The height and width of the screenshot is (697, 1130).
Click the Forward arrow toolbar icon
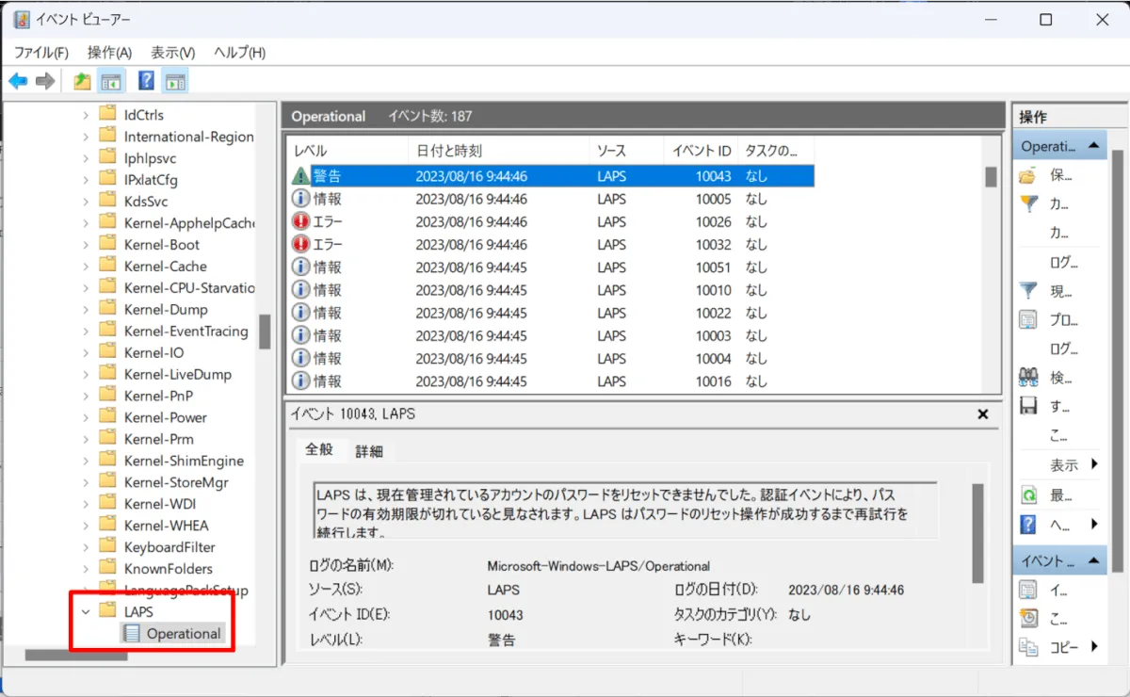[x=44, y=82]
